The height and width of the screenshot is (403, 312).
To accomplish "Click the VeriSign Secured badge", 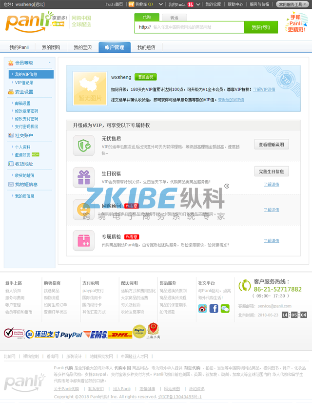I will 14,333.
